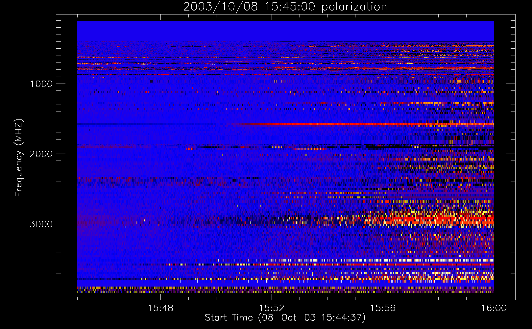Image resolution: width=532 pixels, height=329 pixels.
Task: Click the '15:56' time tick label
Action: (383, 308)
